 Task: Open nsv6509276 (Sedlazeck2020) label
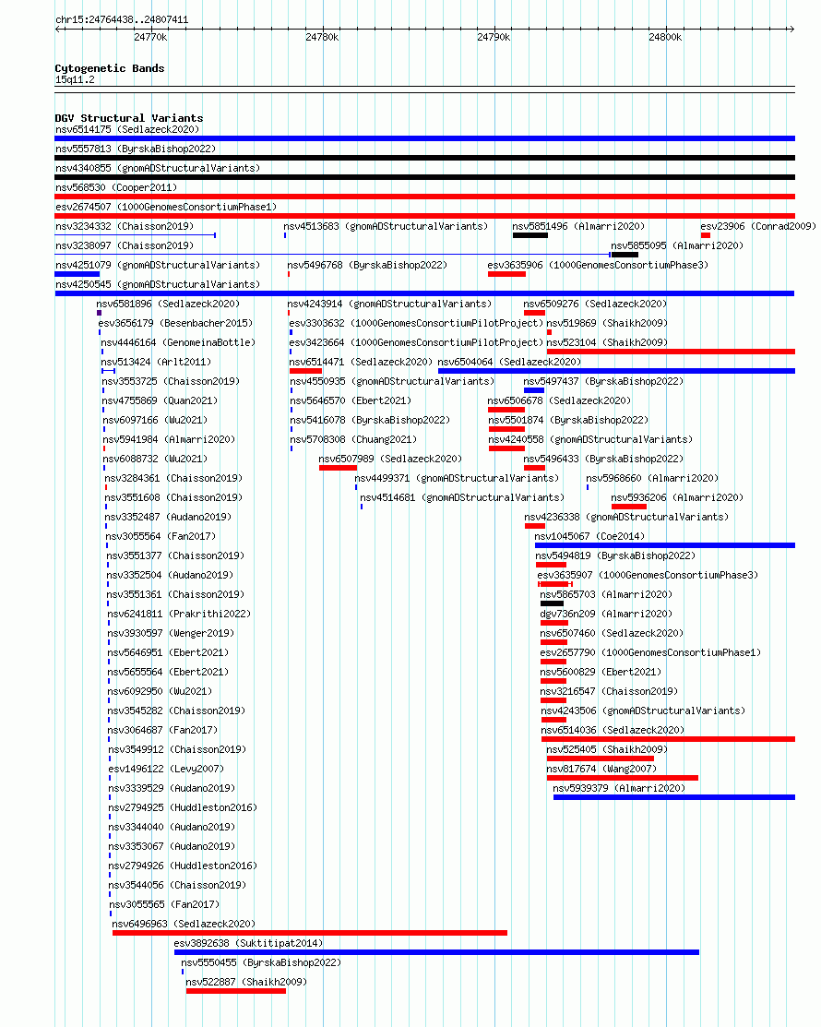tap(595, 304)
